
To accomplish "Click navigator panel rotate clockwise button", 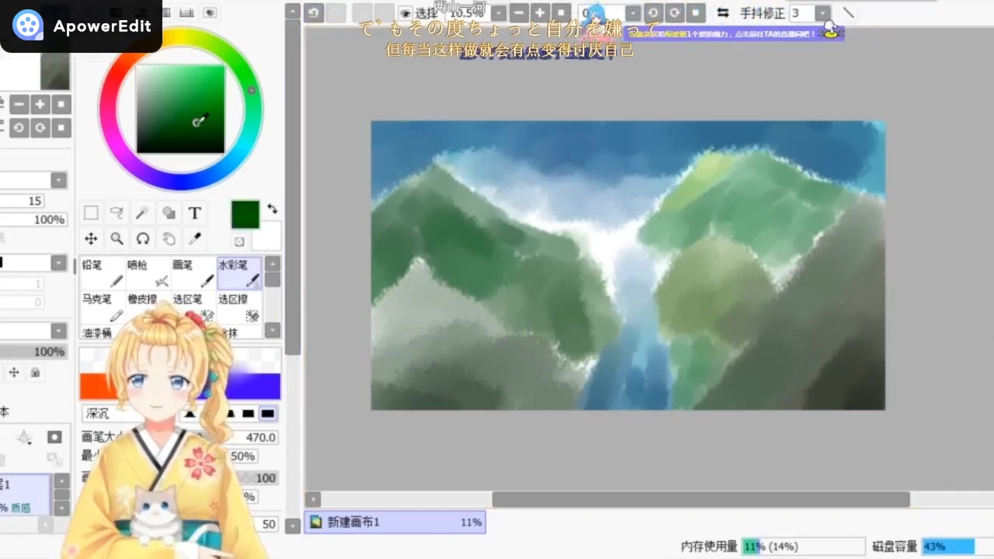I will (40, 127).
